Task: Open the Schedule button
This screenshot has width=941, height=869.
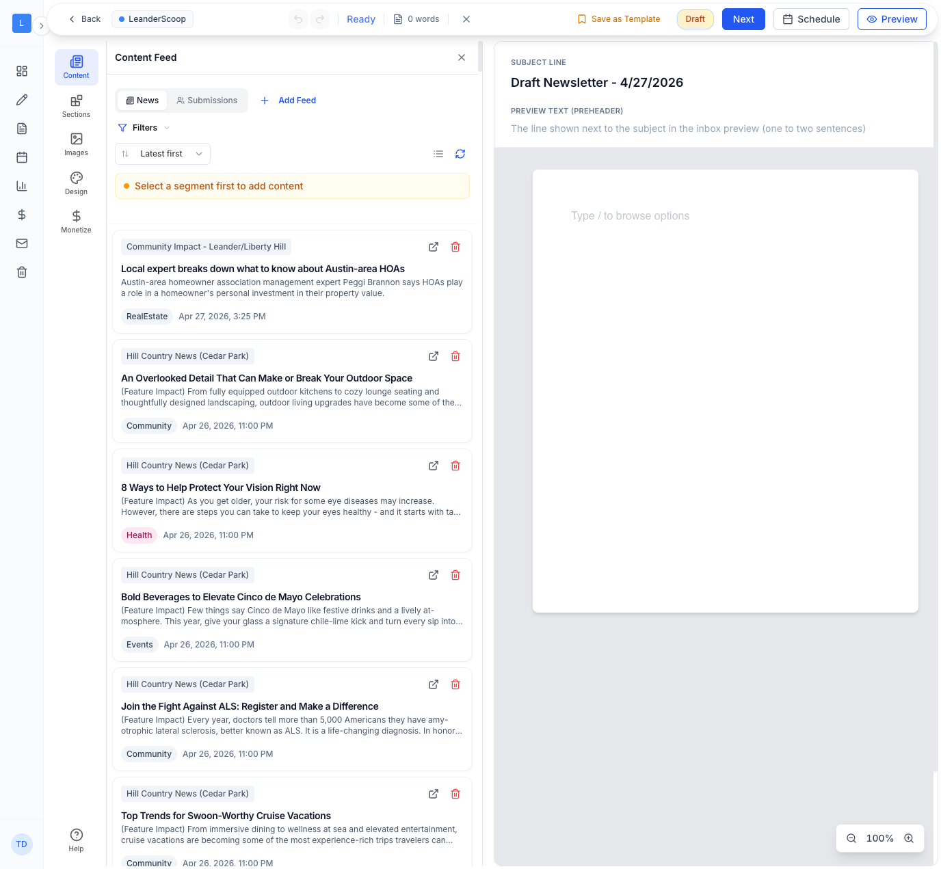Action: click(x=811, y=19)
